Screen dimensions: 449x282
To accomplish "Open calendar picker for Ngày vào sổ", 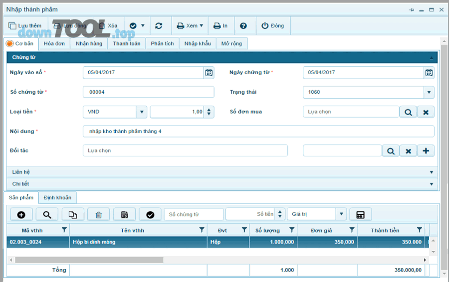I will (209, 73).
